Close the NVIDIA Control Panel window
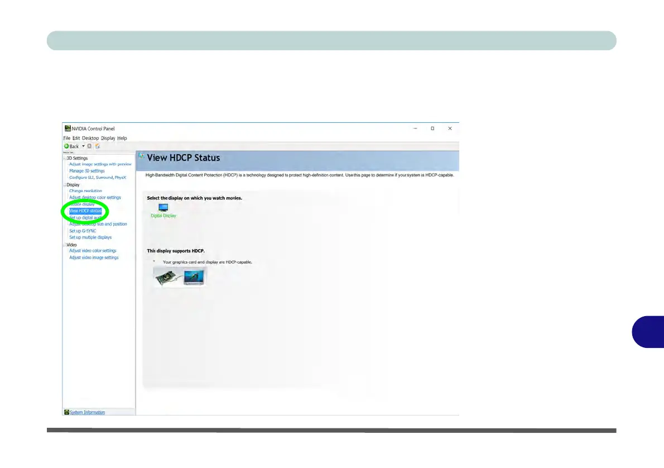Image resolution: width=664 pixels, height=468 pixels. click(x=450, y=128)
